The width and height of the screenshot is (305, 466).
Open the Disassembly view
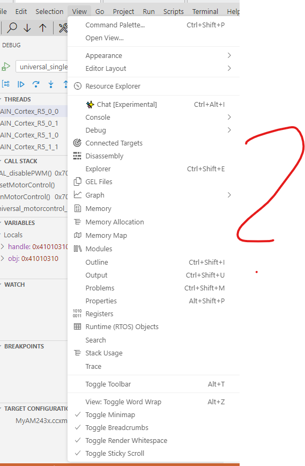153,156
